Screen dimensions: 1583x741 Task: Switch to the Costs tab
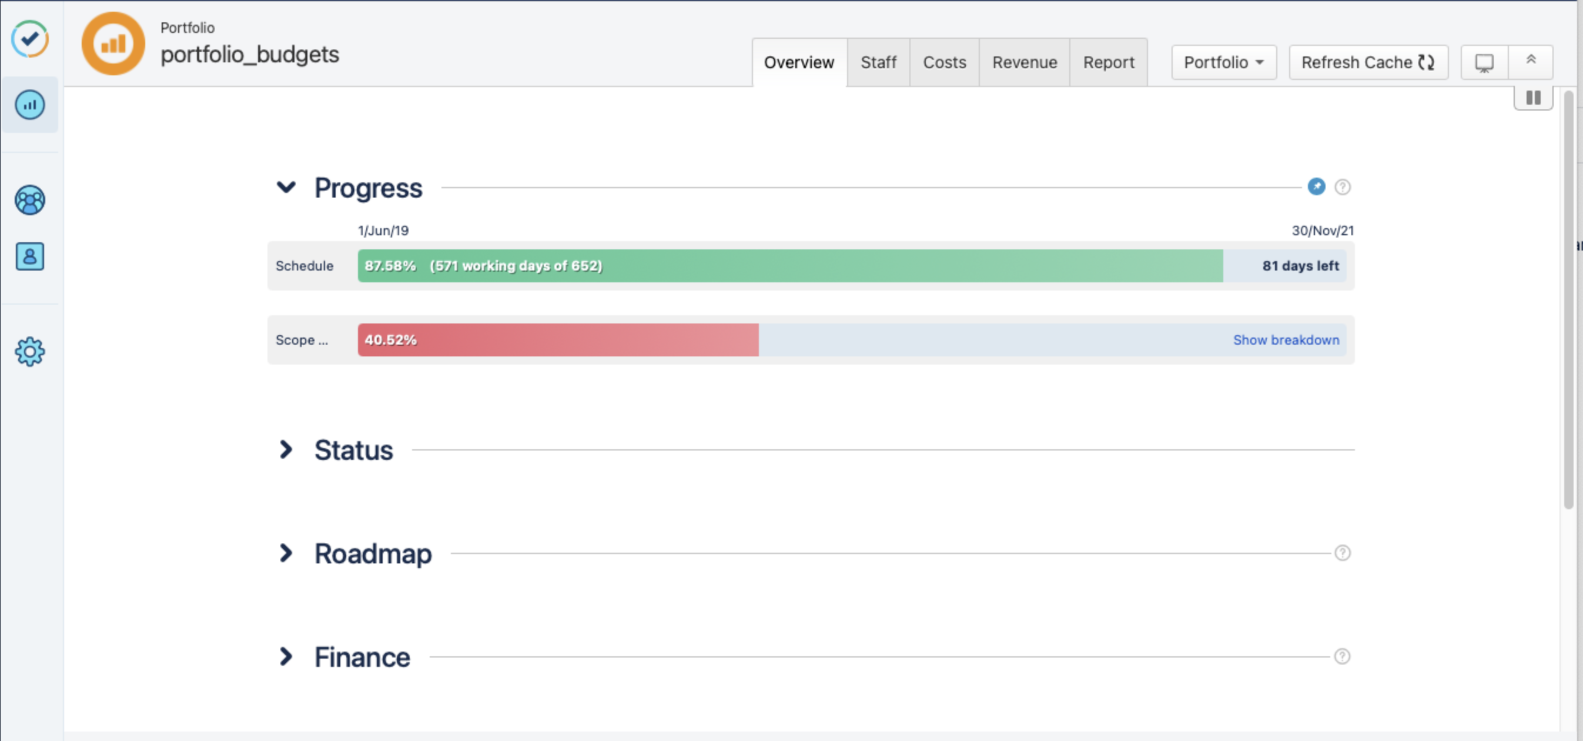coord(944,62)
